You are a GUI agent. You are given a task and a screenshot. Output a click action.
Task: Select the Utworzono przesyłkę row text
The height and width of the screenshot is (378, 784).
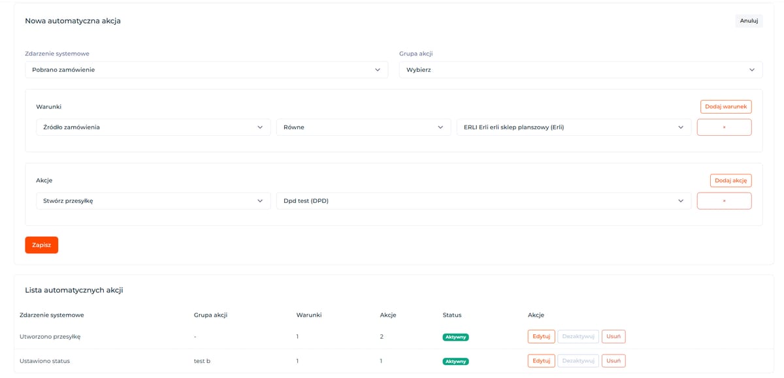(x=50, y=337)
